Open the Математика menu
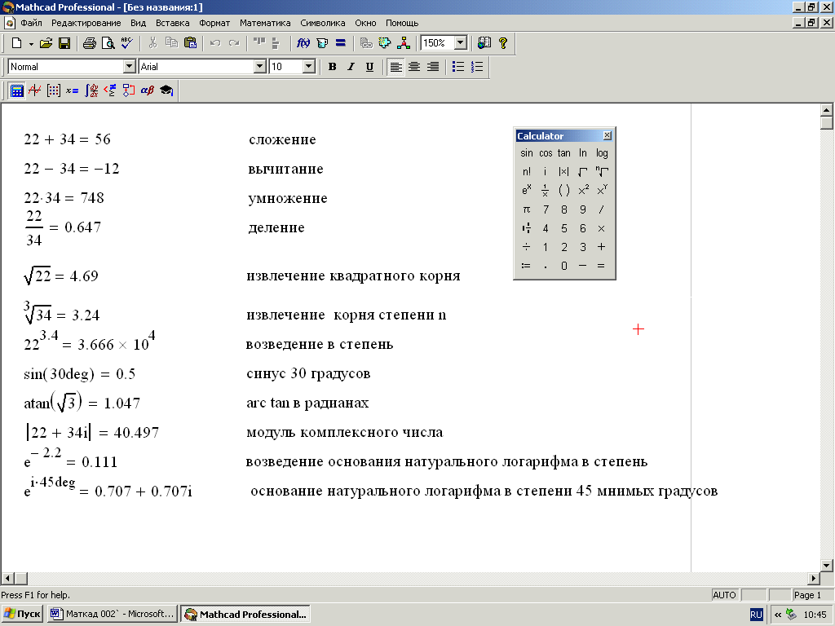 click(265, 23)
